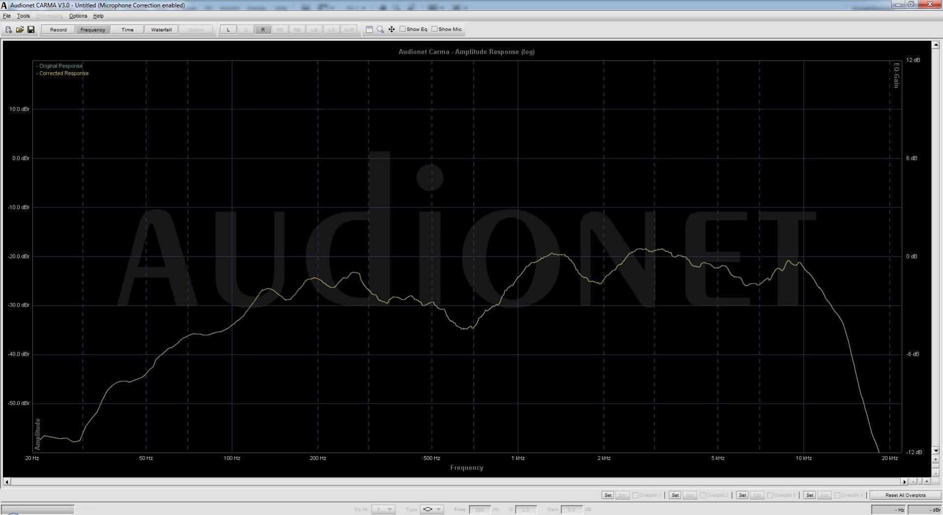
Task: Open the Options menu
Action: tap(78, 16)
